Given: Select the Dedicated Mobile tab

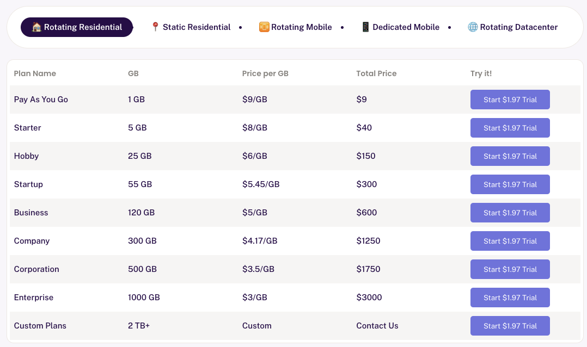Looking at the screenshot, I should (x=401, y=27).
